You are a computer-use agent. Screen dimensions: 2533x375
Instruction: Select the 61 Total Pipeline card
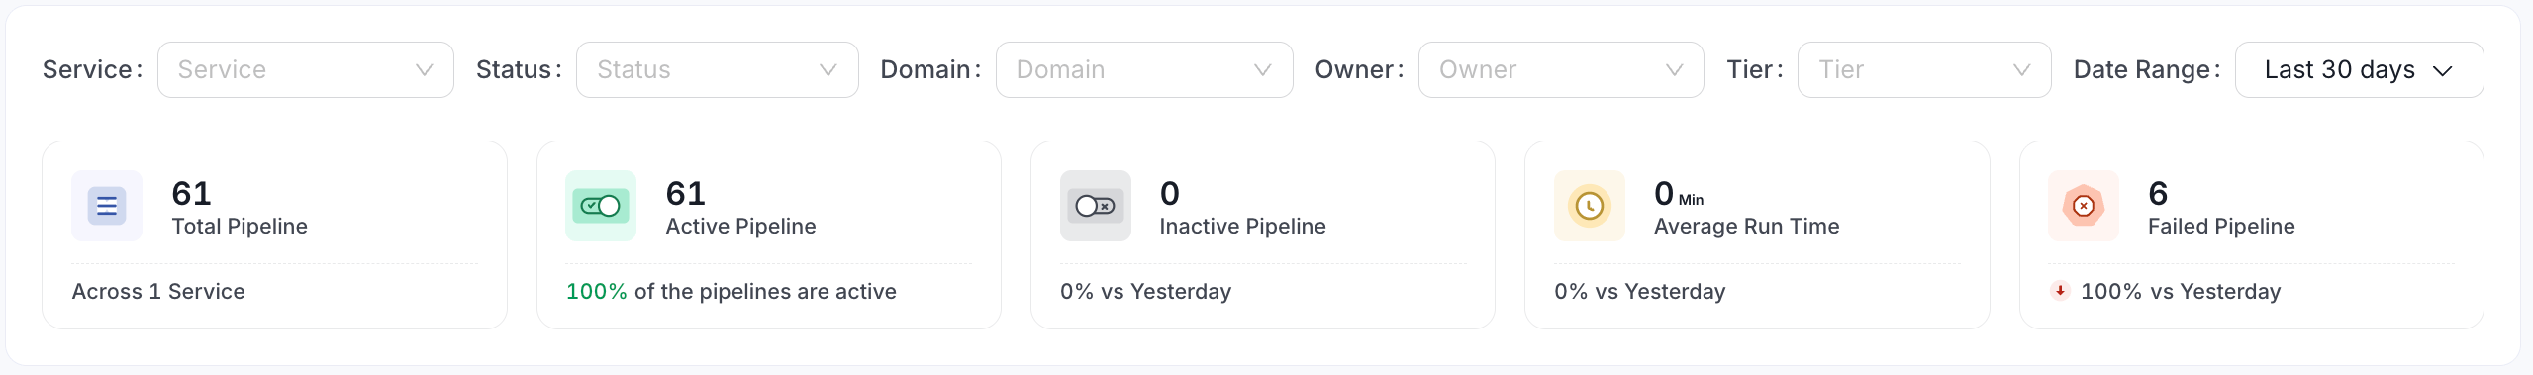pyautogui.click(x=274, y=234)
